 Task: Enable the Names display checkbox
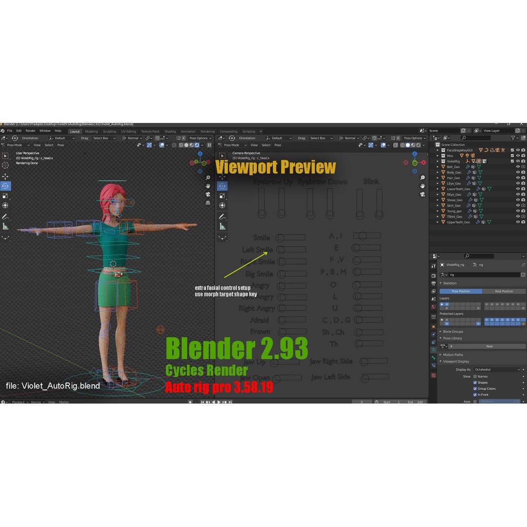(x=475, y=376)
